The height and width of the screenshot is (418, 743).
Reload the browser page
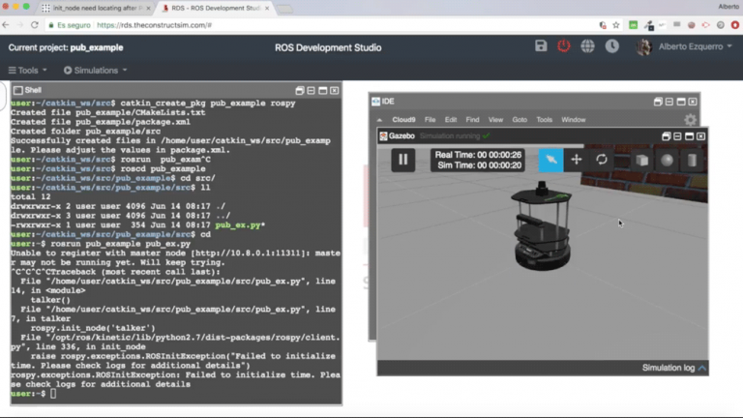click(34, 24)
